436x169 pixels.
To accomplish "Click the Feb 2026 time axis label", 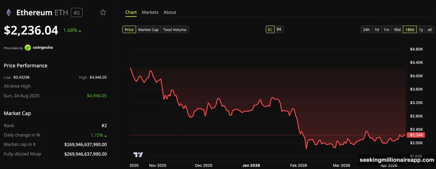I will coord(298,165).
